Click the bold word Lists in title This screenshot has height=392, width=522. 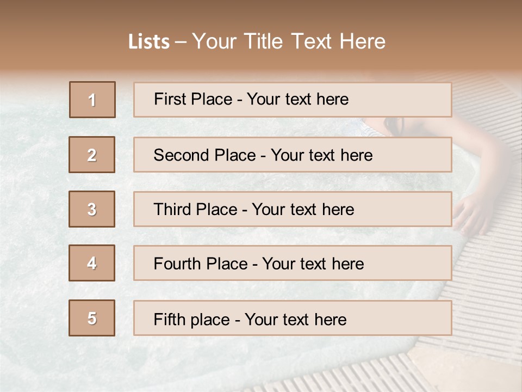click(149, 42)
